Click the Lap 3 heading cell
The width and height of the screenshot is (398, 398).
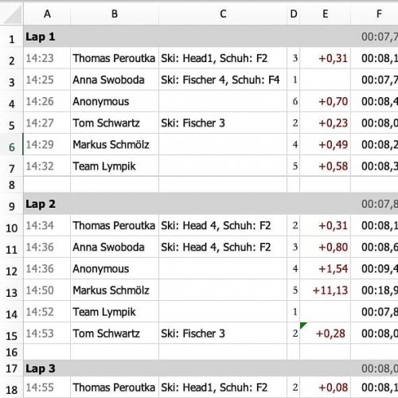47,369
